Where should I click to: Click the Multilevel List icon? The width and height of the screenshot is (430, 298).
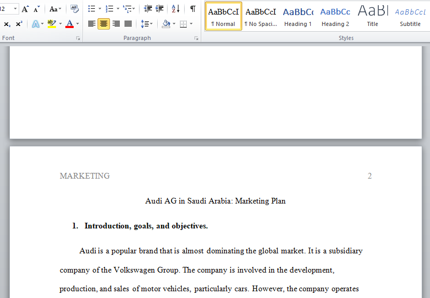coord(128,9)
